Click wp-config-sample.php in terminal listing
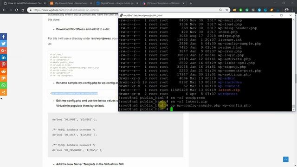Viewport: 297px width, 167px height. (x=239, y=44)
